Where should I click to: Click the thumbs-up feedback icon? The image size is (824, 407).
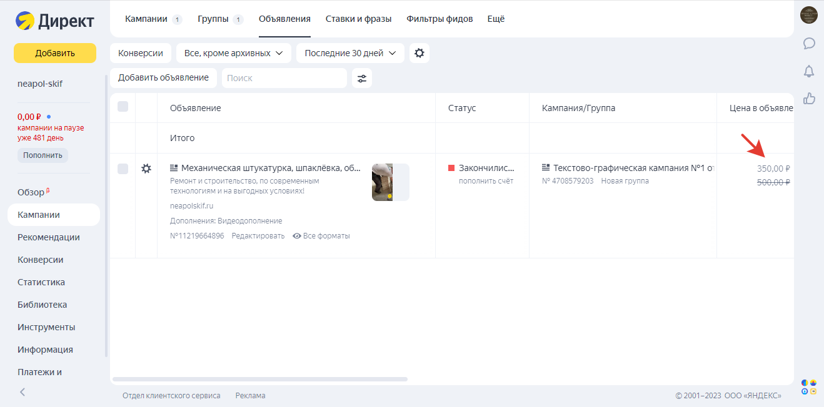(x=809, y=99)
